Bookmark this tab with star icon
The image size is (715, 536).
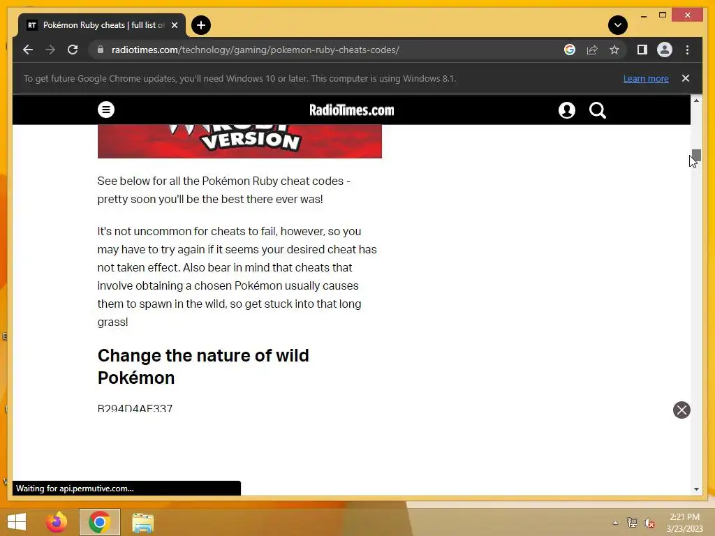coord(614,50)
